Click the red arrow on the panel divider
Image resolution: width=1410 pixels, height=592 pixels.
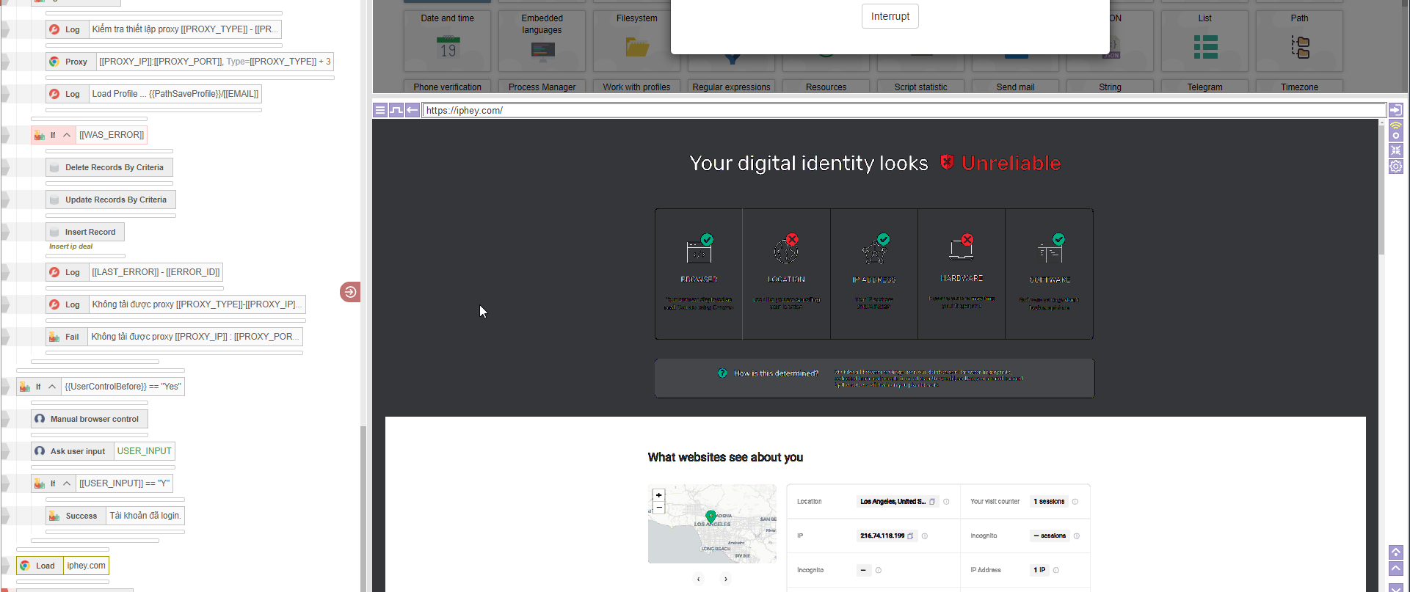[x=350, y=292]
